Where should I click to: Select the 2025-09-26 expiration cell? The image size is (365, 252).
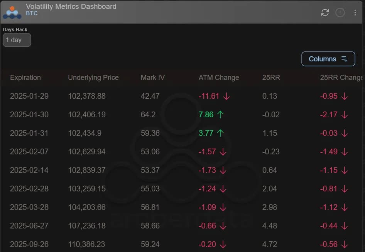click(x=29, y=244)
